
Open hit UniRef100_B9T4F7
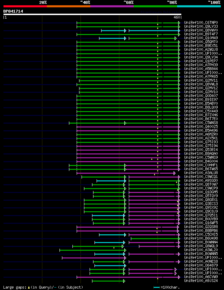201,34
